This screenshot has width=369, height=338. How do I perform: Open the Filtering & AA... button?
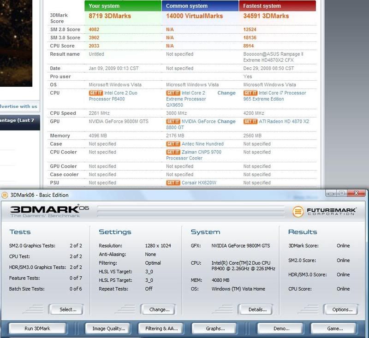click(161, 328)
